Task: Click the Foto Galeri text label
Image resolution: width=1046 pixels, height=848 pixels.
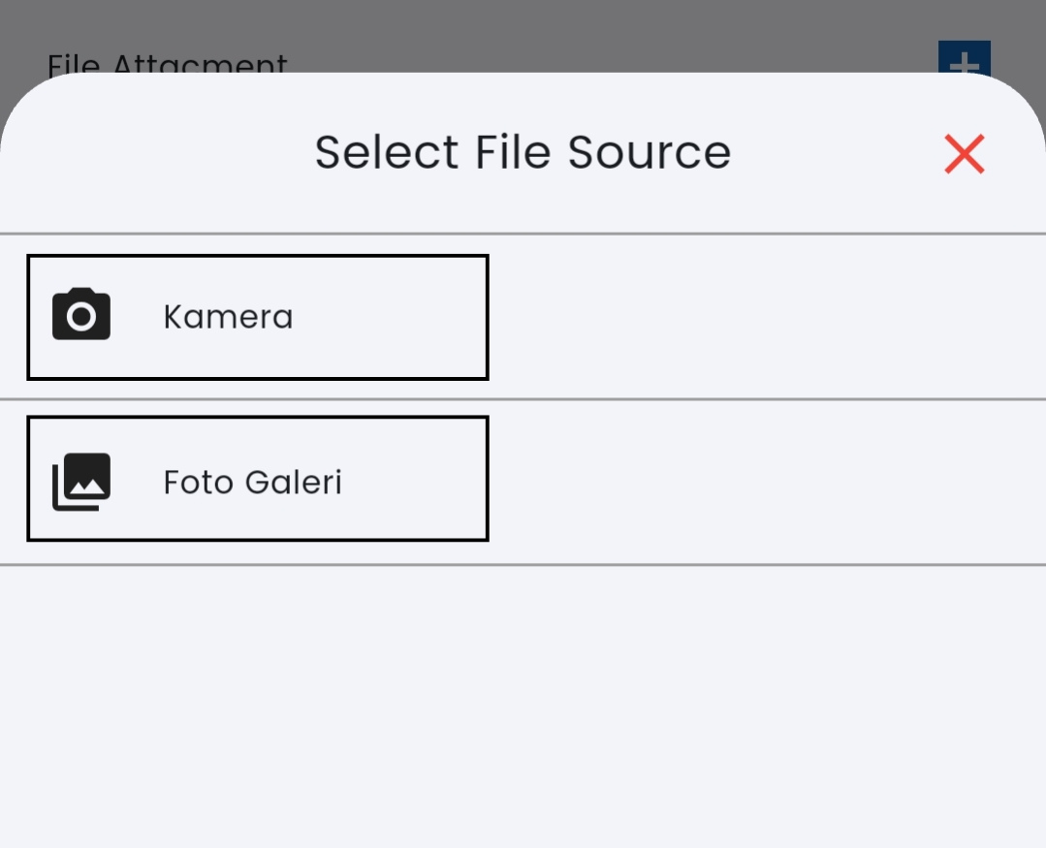Action: 252,482
